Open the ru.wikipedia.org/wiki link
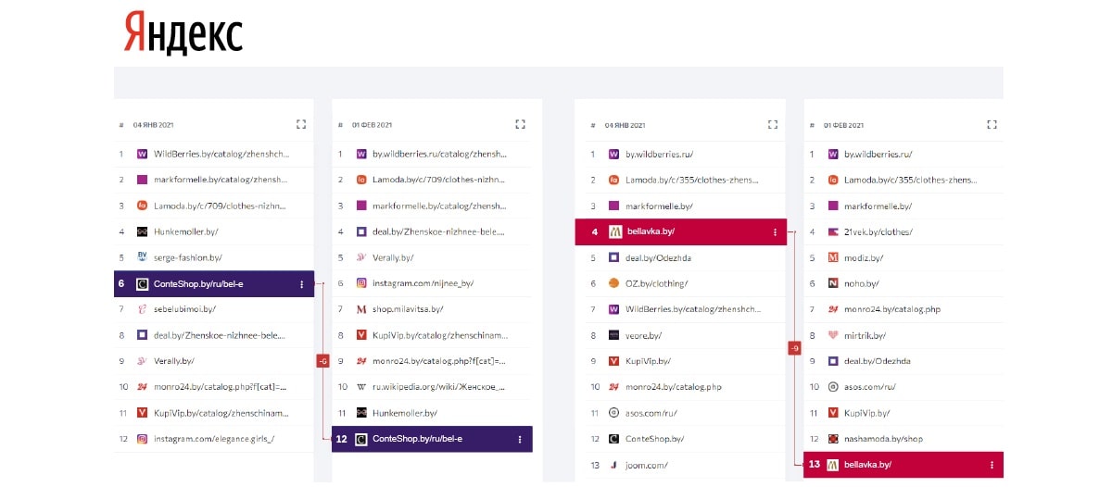The image size is (1112, 487). click(440, 387)
